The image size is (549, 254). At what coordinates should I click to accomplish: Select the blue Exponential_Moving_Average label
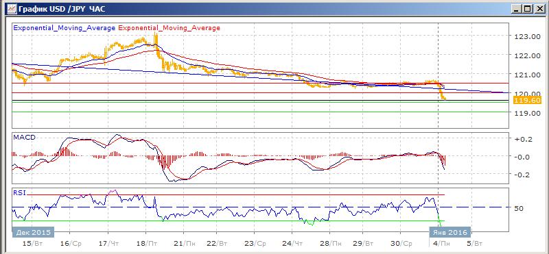pos(64,28)
